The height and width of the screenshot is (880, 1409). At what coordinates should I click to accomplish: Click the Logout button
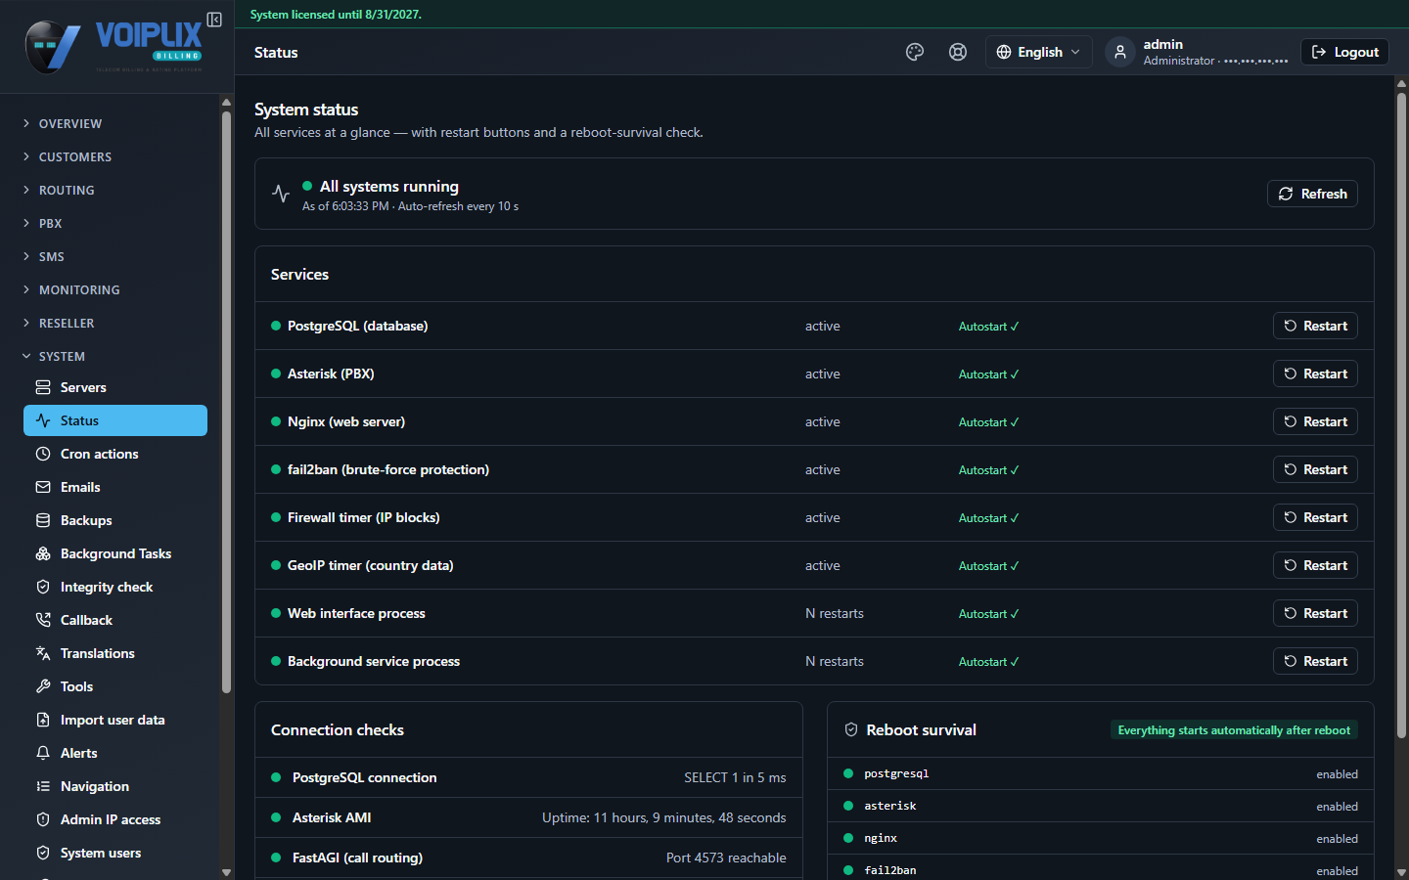1344,52
